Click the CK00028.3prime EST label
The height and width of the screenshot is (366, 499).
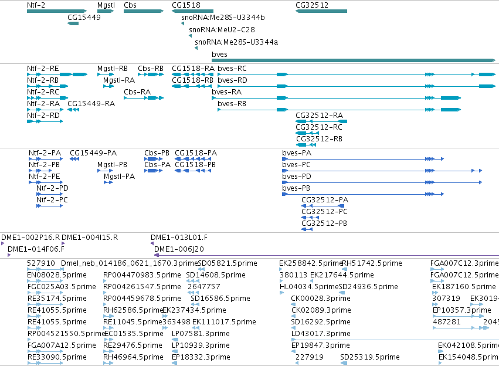click(x=321, y=299)
